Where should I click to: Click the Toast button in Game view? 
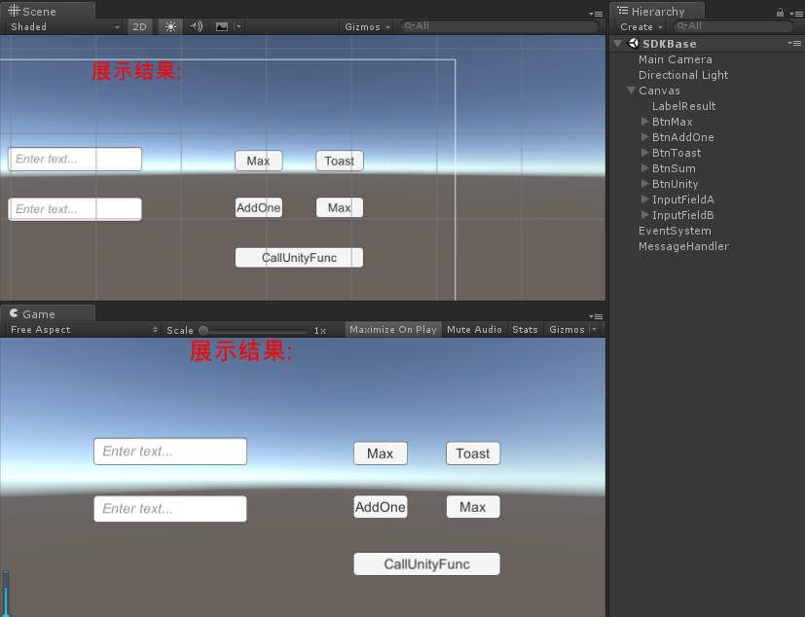(x=473, y=454)
